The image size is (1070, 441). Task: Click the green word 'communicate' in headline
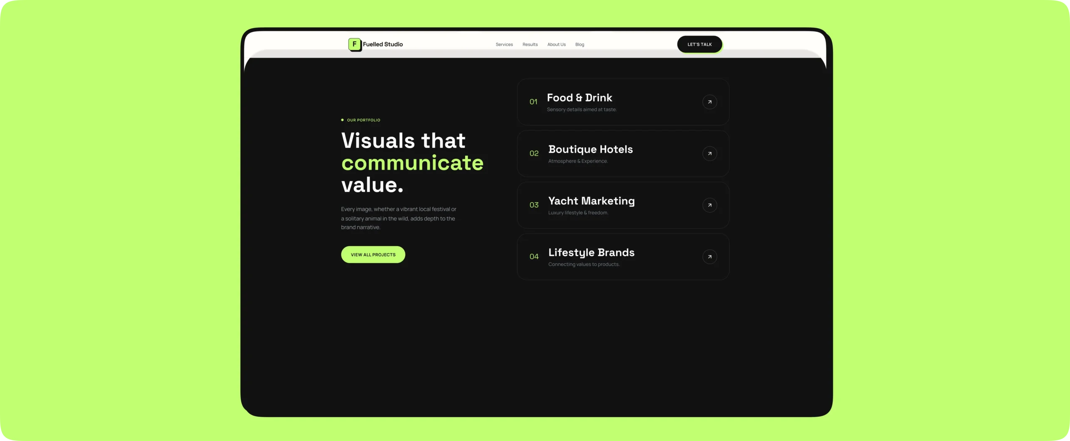click(412, 163)
